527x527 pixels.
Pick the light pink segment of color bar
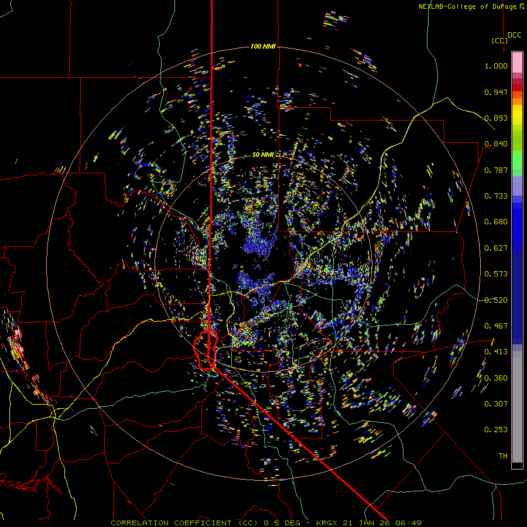click(517, 62)
